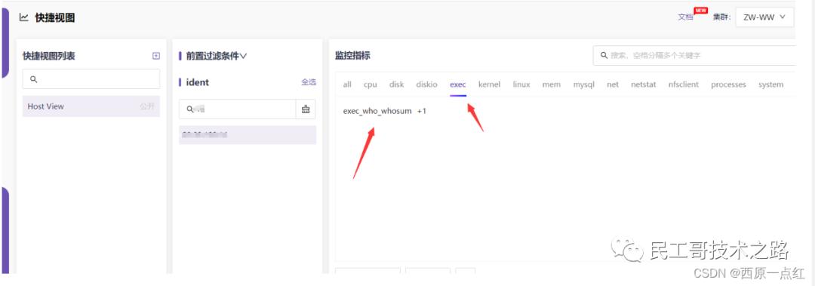Focus the ident search input
Image resolution: width=815 pixels, height=286 pixels.
pos(238,109)
